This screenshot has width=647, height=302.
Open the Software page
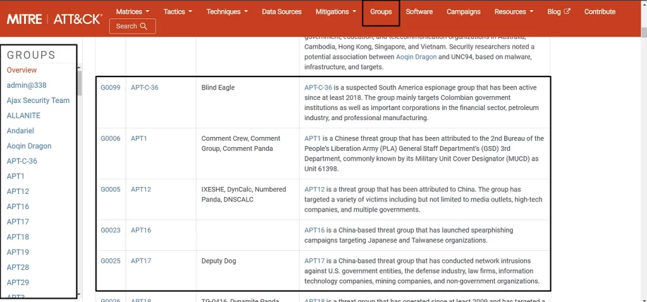coord(420,11)
